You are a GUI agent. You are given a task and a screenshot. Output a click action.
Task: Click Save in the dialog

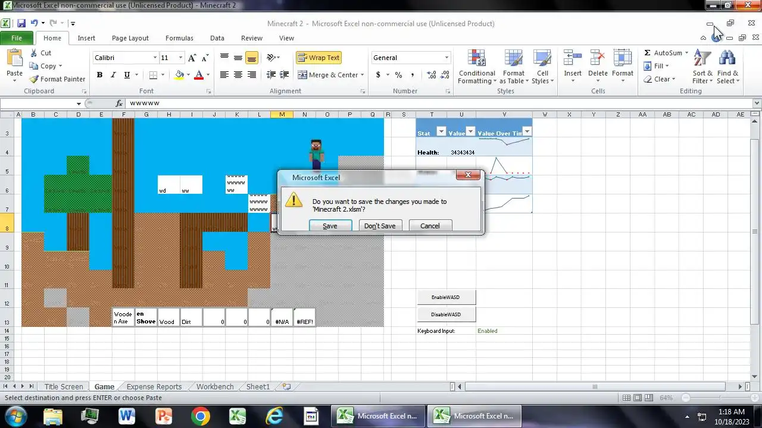(x=330, y=226)
